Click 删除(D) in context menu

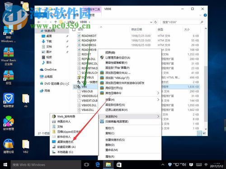pyautogui.click(x=110, y=145)
